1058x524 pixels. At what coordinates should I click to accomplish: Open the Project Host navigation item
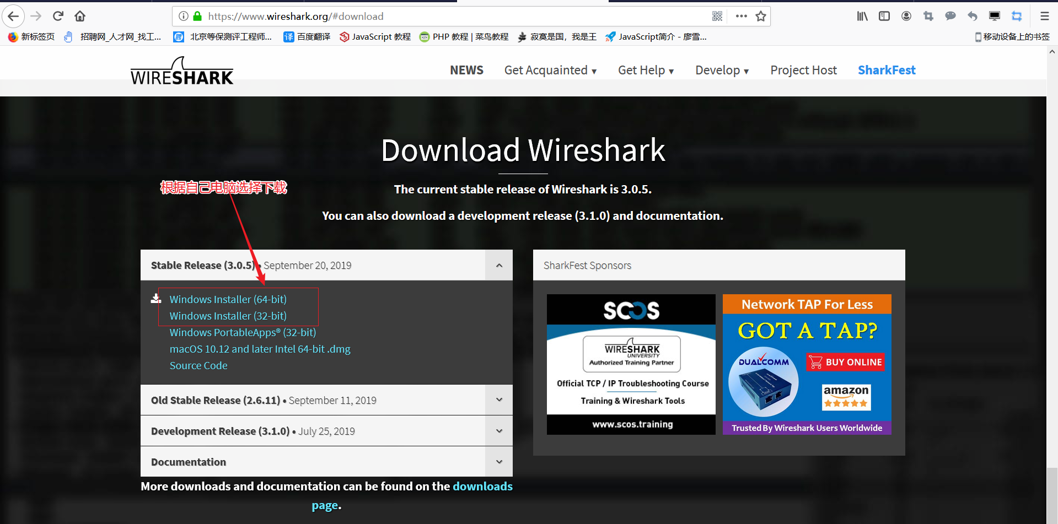[x=803, y=70]
